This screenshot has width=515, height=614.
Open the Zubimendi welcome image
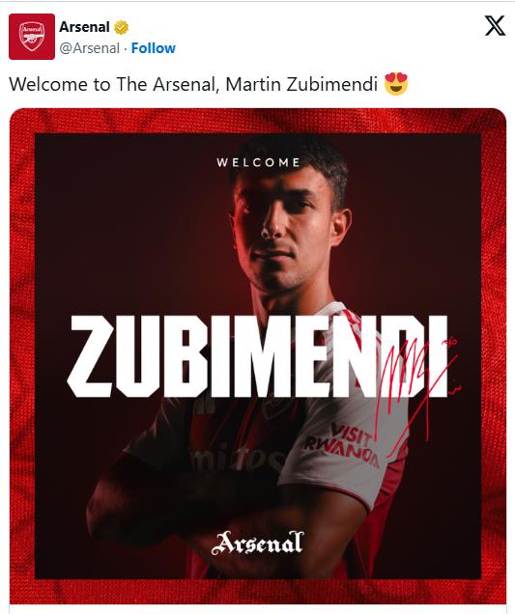tap(258, 356)
